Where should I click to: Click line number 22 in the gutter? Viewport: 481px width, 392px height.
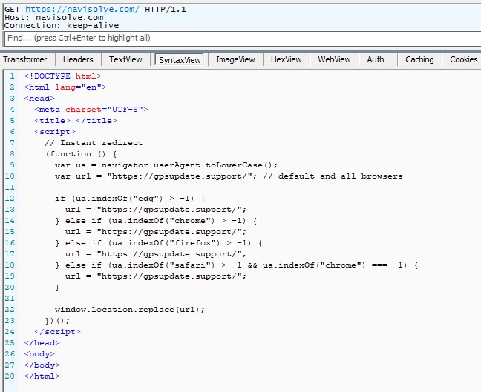pyautogui.click(x=10, y=310)
